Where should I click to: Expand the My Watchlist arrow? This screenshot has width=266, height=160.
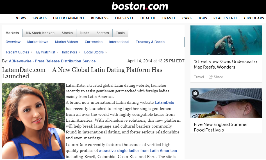(57, 52)
